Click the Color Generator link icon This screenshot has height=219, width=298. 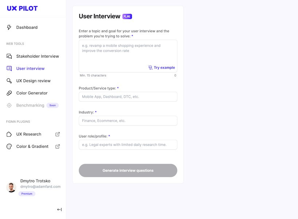point(9,93)
